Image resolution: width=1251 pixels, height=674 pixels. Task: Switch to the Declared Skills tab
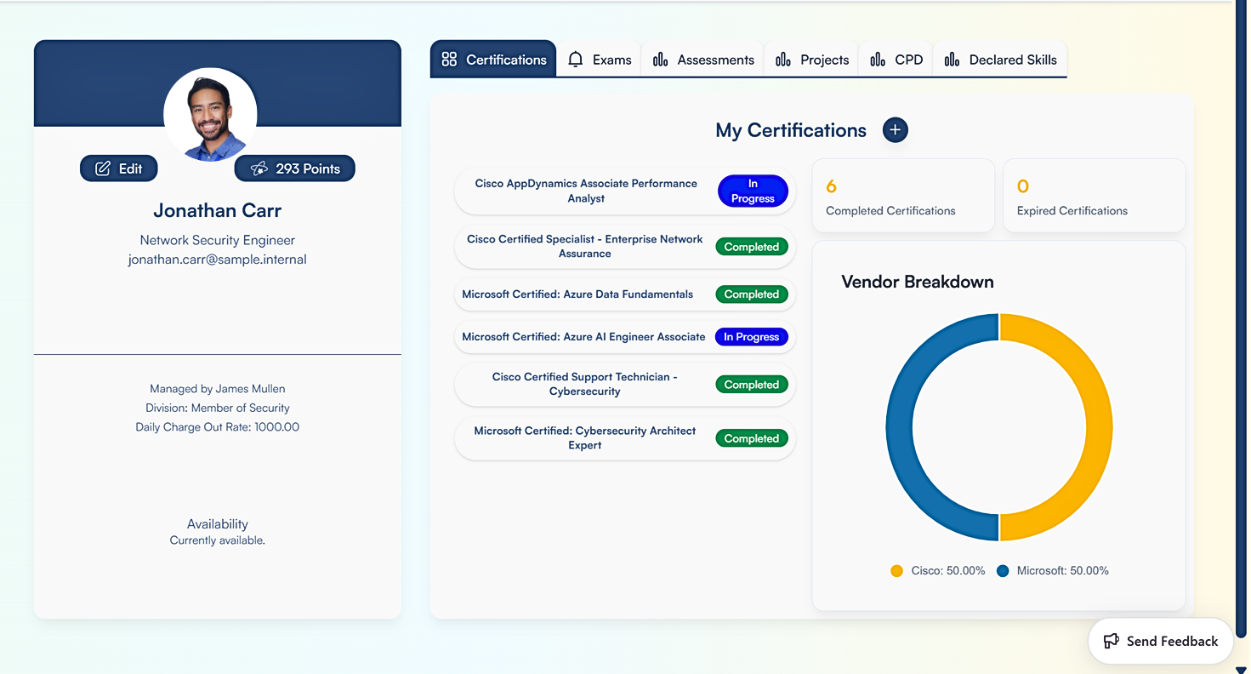pos(1001,60)
